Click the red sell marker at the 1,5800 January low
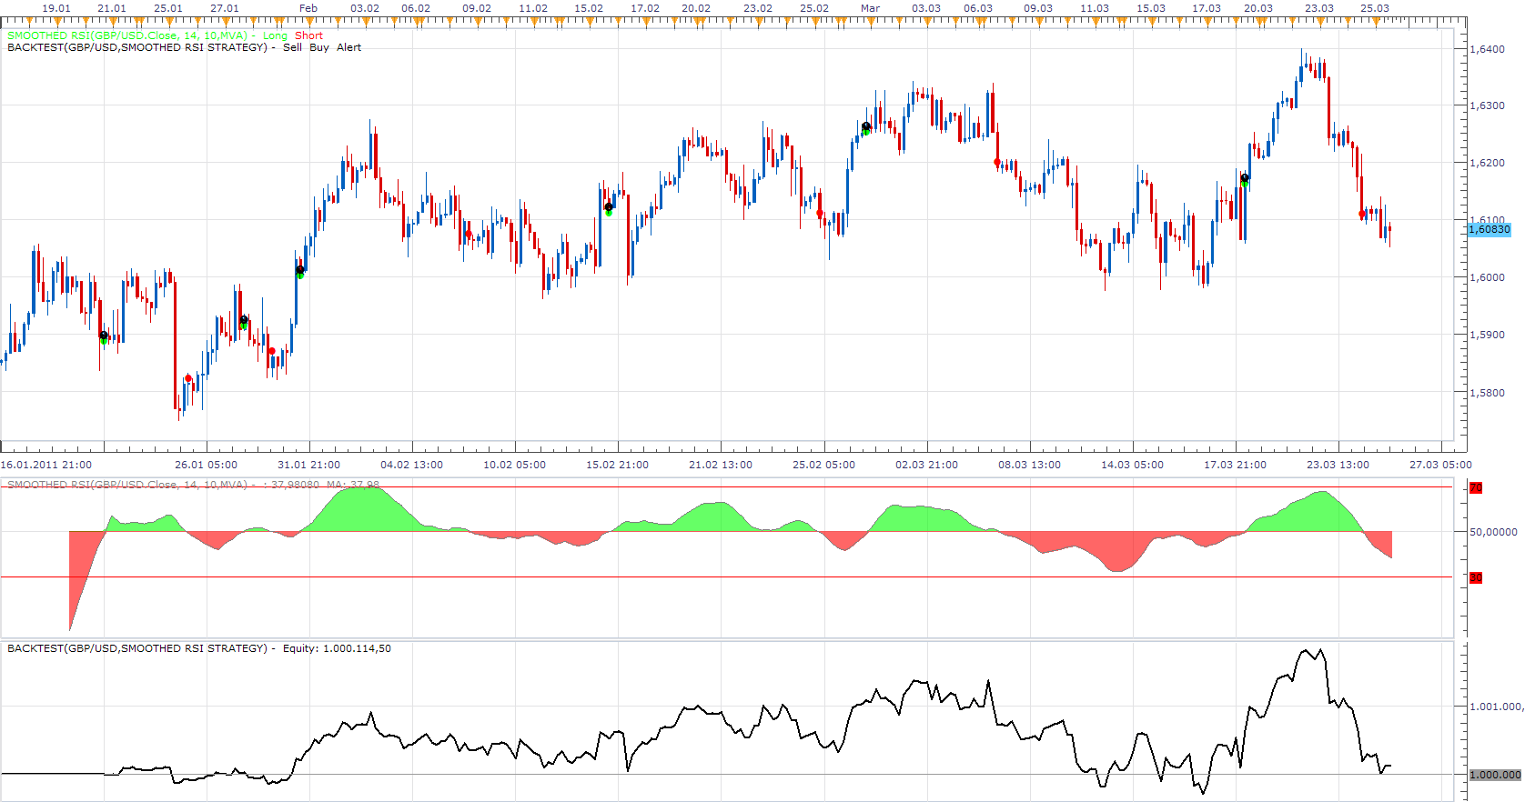The height and width of the screenshot is (802, 1525). (188, 378)
